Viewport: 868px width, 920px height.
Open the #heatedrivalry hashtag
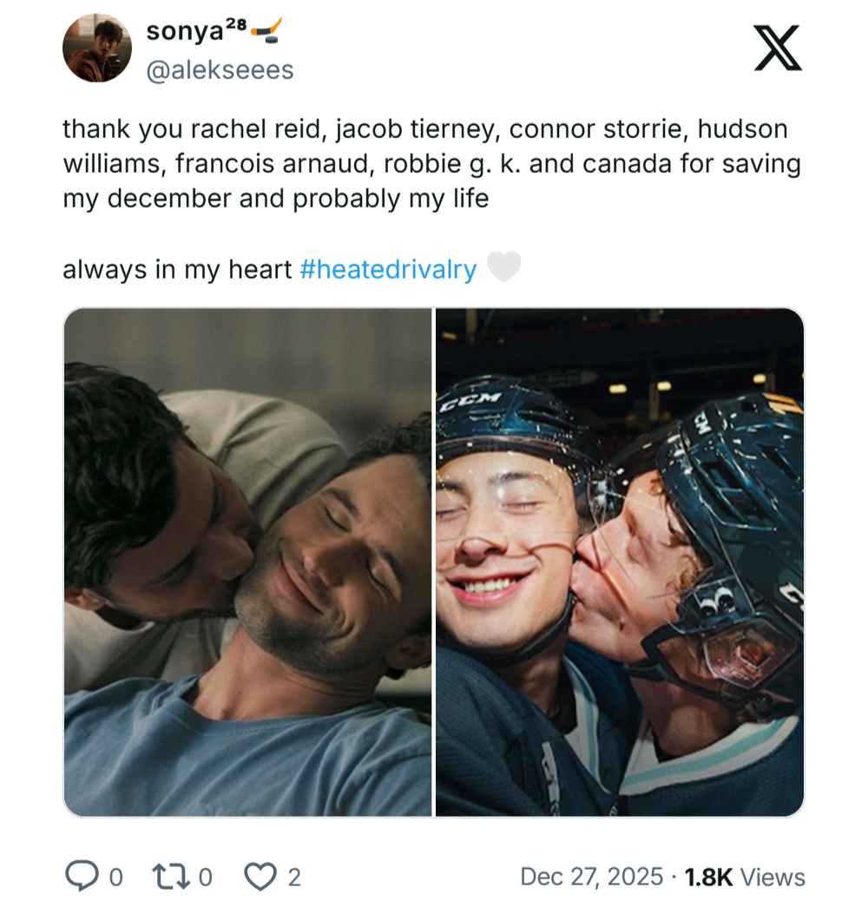click(x=388, y=270)
